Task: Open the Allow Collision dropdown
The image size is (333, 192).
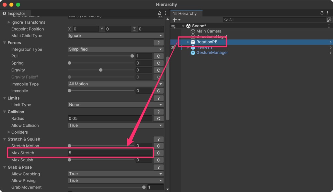Action: (115, 126)
